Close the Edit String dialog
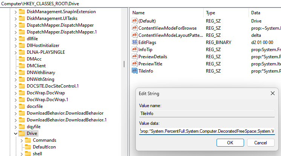The width and height of the screenshot is (281, 156). [x=272, y=93]
